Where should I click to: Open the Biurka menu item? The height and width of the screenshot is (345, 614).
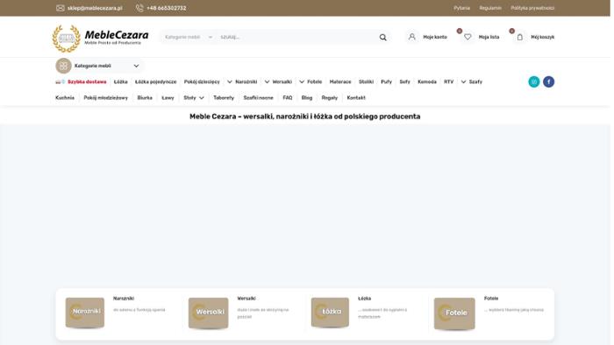[145, 98]
